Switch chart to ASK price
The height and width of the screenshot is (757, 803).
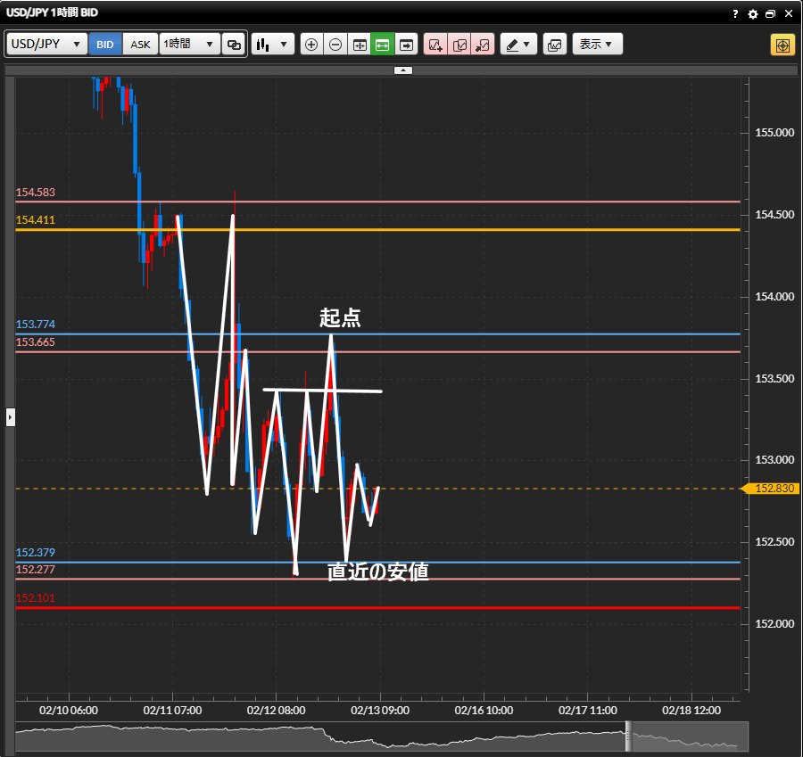(140, 44)
